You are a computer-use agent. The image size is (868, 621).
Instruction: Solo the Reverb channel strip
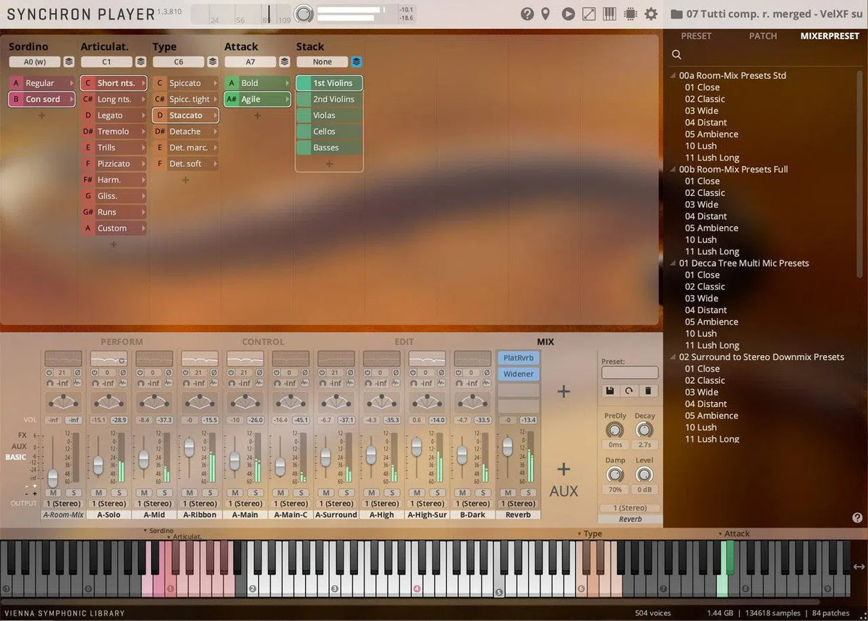[529, 491]
